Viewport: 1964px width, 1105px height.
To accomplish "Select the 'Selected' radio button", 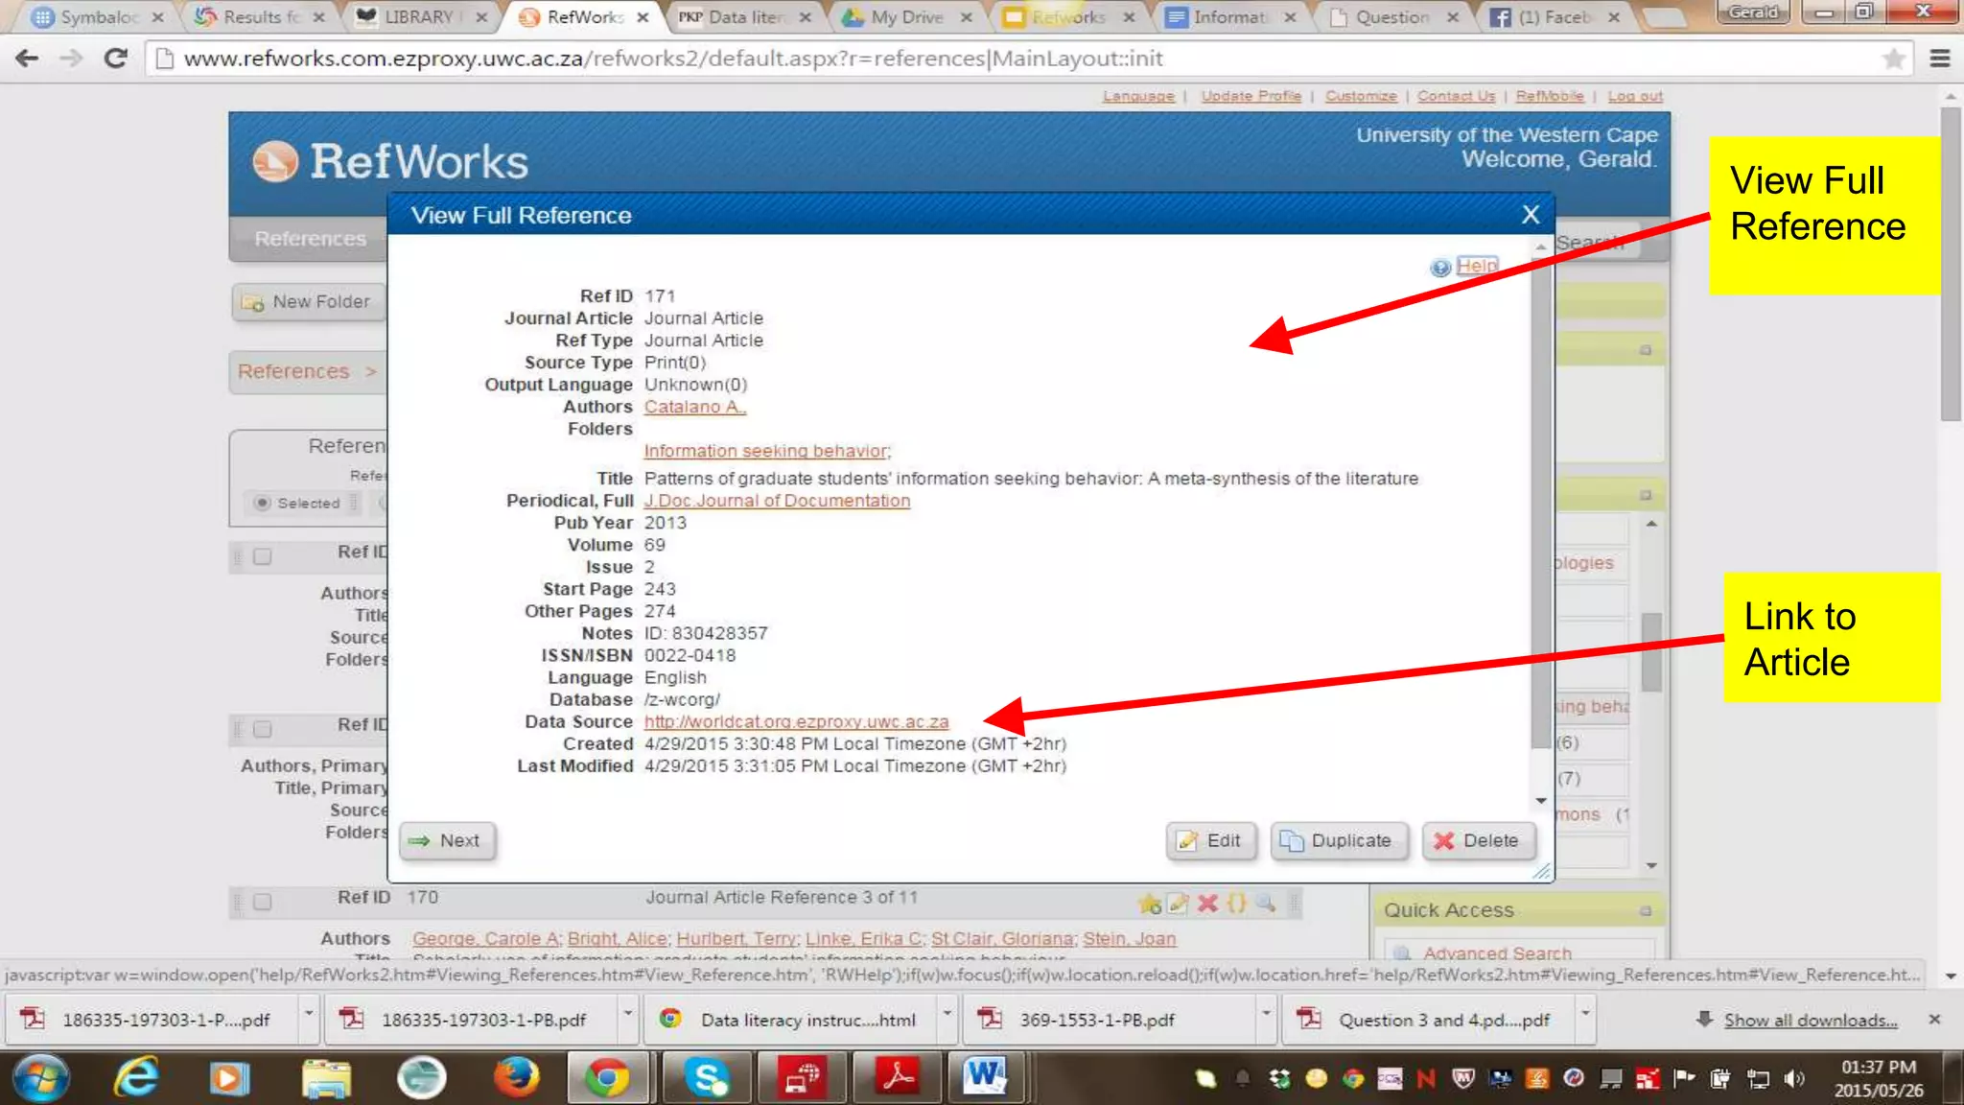I will click(x=262, y=503).
